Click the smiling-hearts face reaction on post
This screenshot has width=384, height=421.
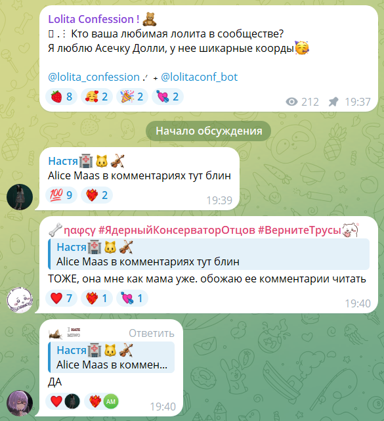[x=96, y=97]
